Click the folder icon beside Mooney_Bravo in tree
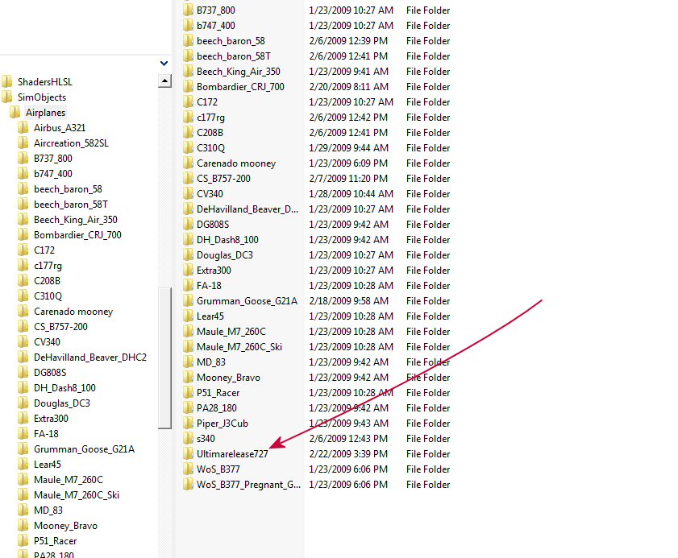Image resolution: width=678 pixels, height=558 pixels. pyautogui.click(x=23, y=525)
